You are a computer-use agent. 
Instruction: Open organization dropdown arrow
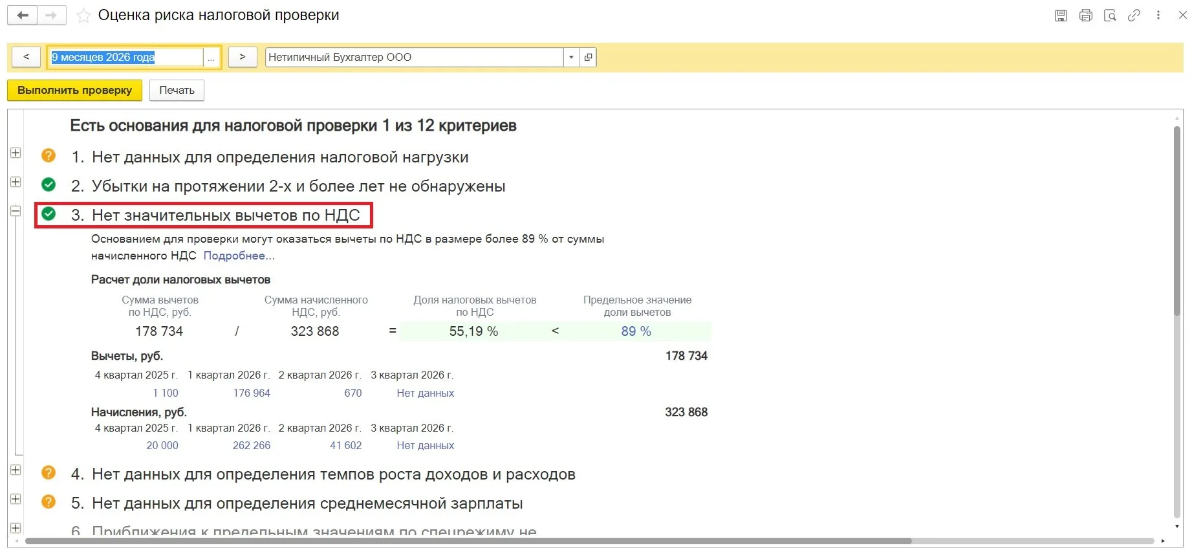571,57
